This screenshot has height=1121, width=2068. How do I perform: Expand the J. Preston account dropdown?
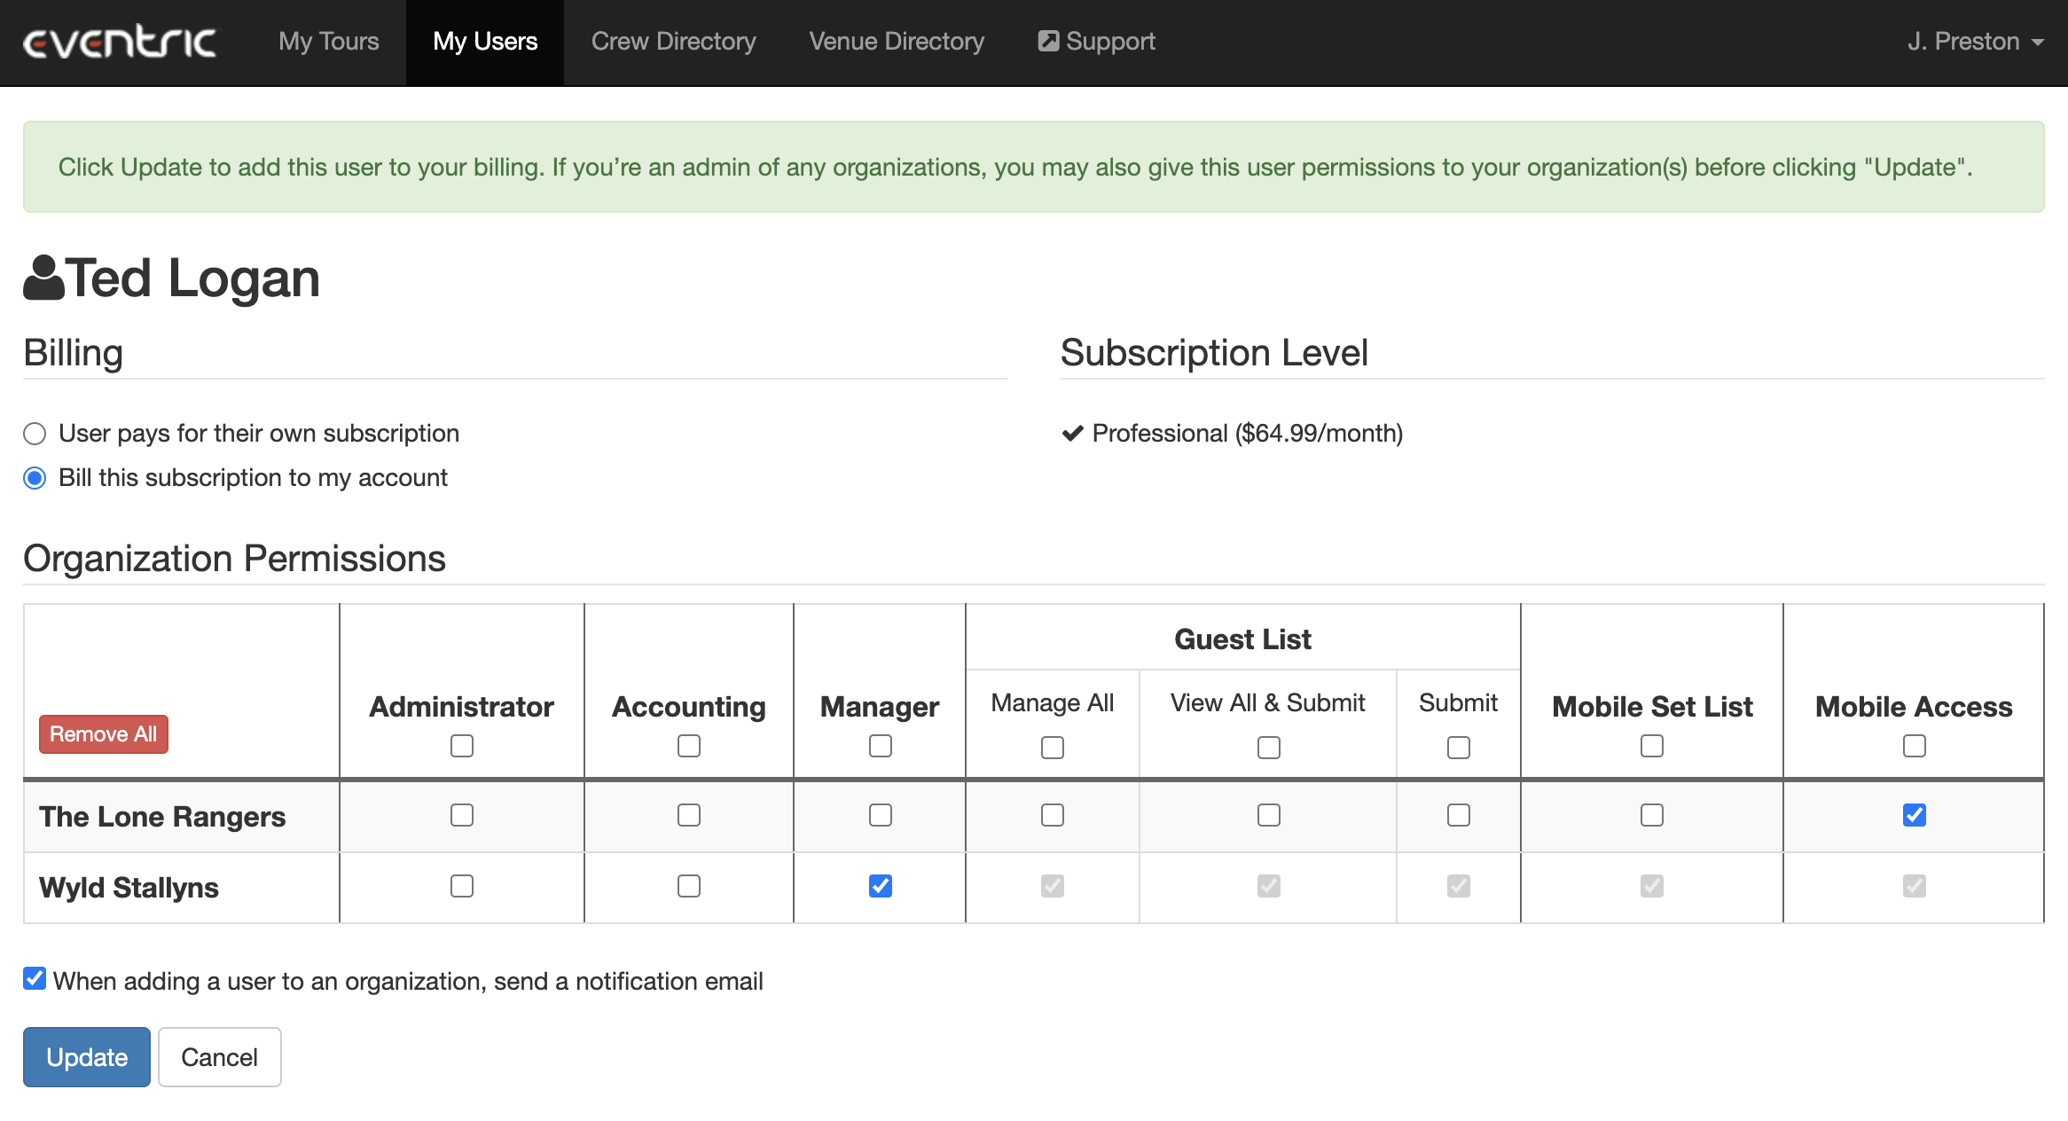click(1976, 42)
